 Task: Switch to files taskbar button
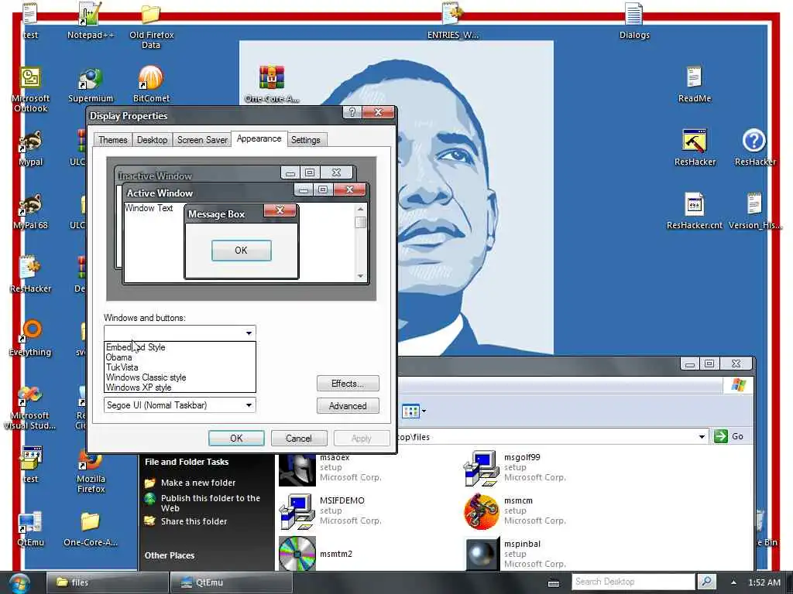coord(107,582)
